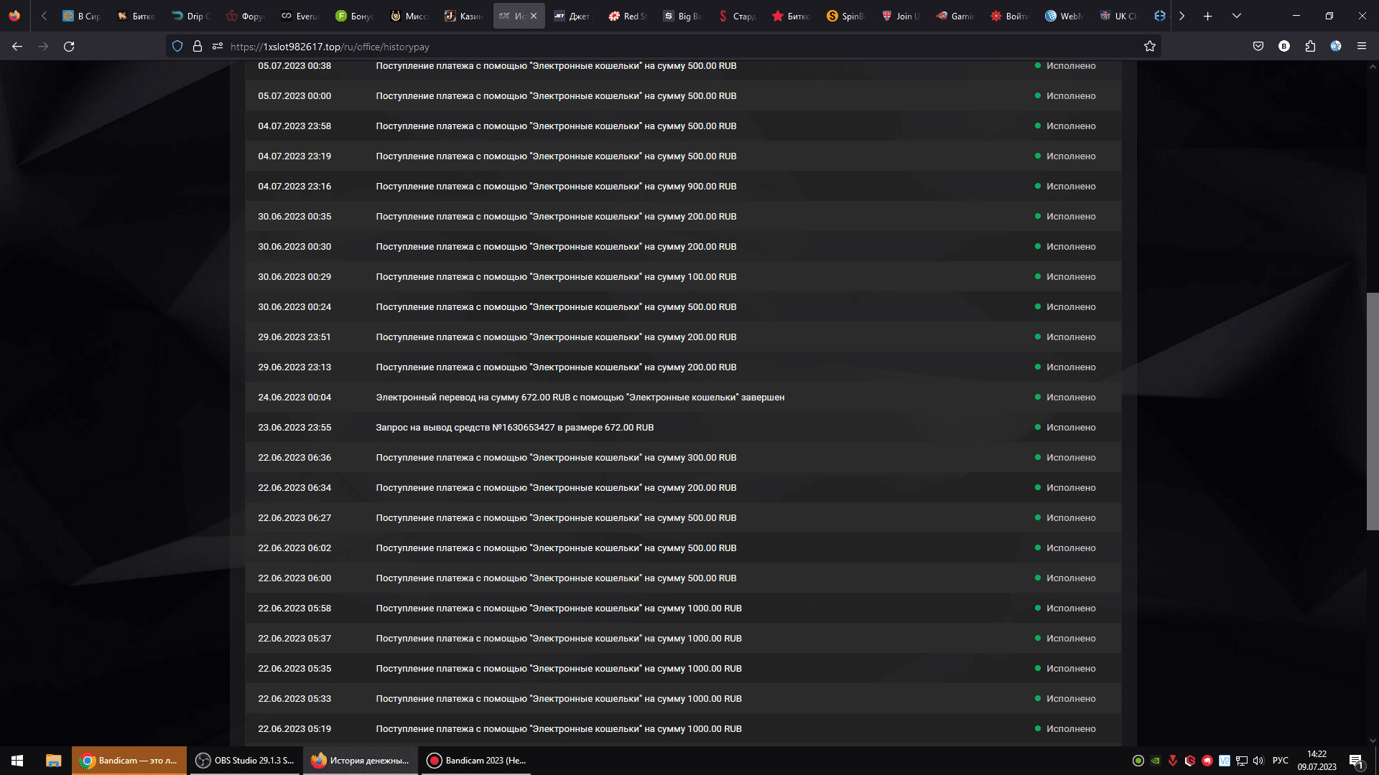This screenshot has width=1379, height=775.
Task: Open a new browser tab
Action: (1208, 16)
